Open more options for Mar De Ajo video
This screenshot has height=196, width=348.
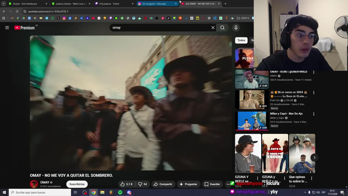[x=314, y=114]
